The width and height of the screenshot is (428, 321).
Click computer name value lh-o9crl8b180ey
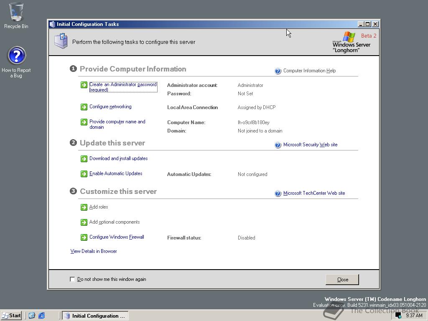254,122
